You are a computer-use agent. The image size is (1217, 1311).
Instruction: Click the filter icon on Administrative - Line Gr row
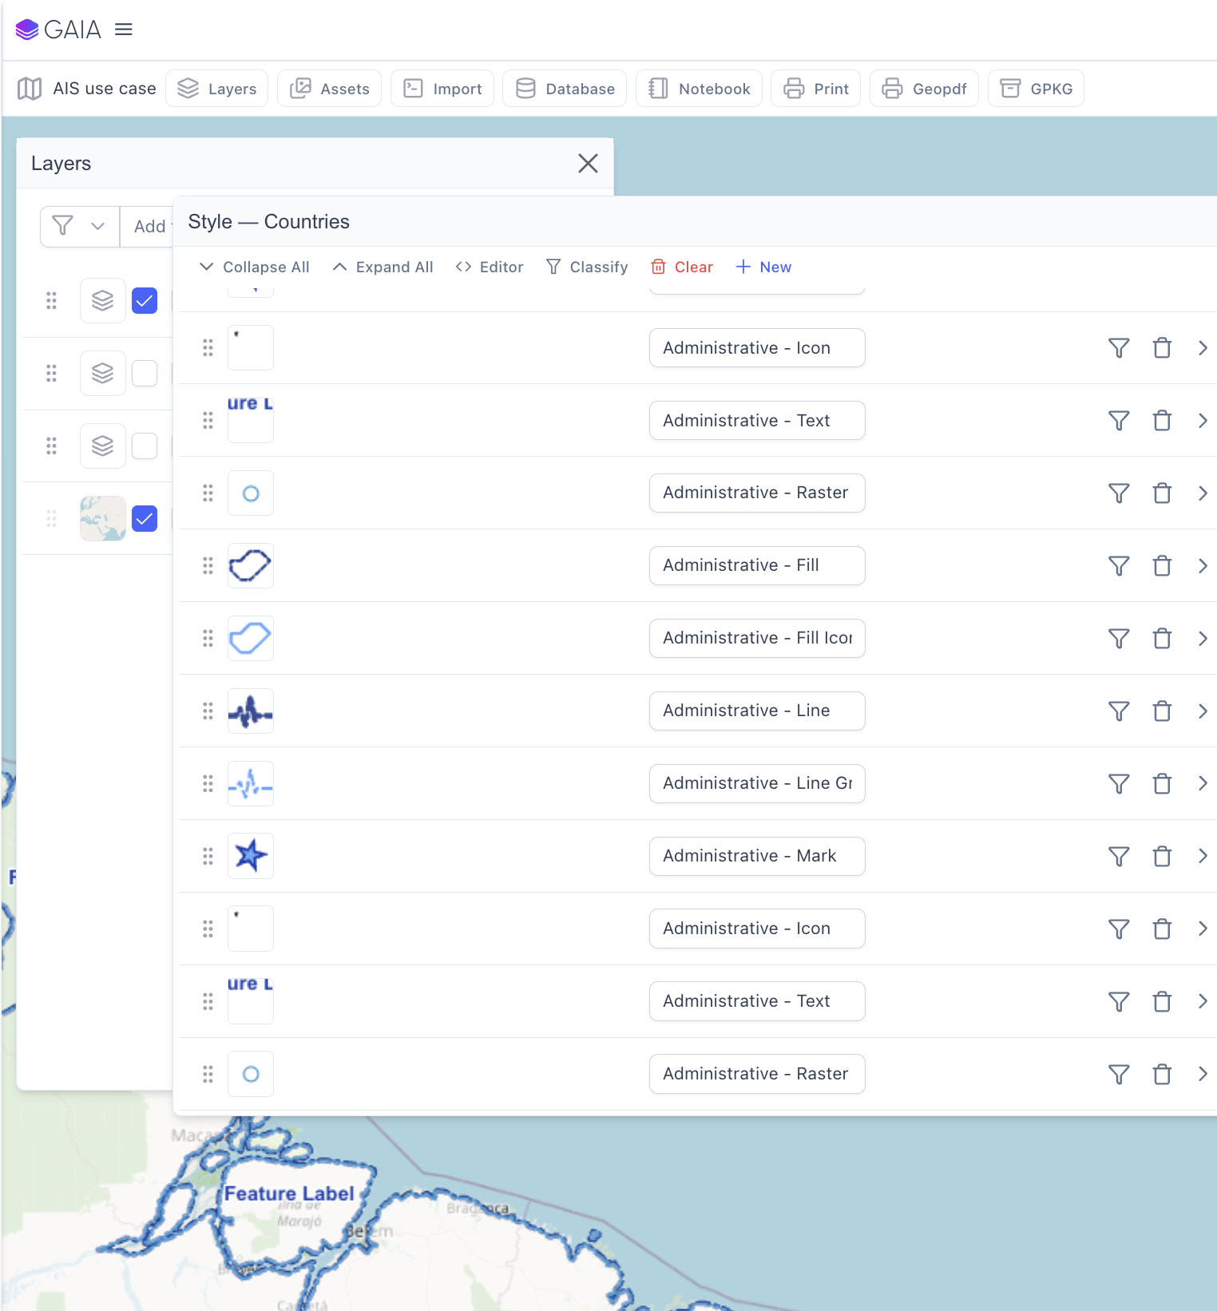(1118, 784)
